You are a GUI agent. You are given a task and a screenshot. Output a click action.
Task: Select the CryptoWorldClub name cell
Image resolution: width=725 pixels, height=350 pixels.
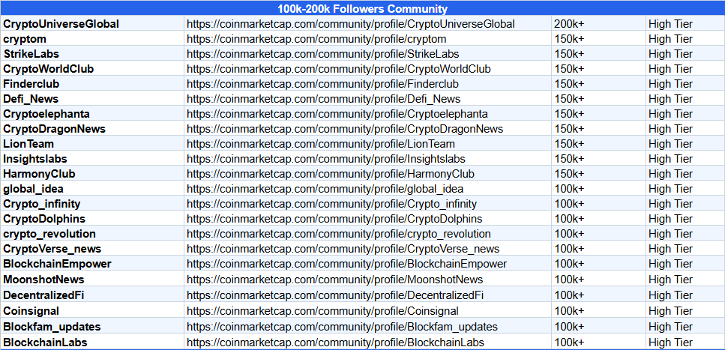(x=92, y=69)
